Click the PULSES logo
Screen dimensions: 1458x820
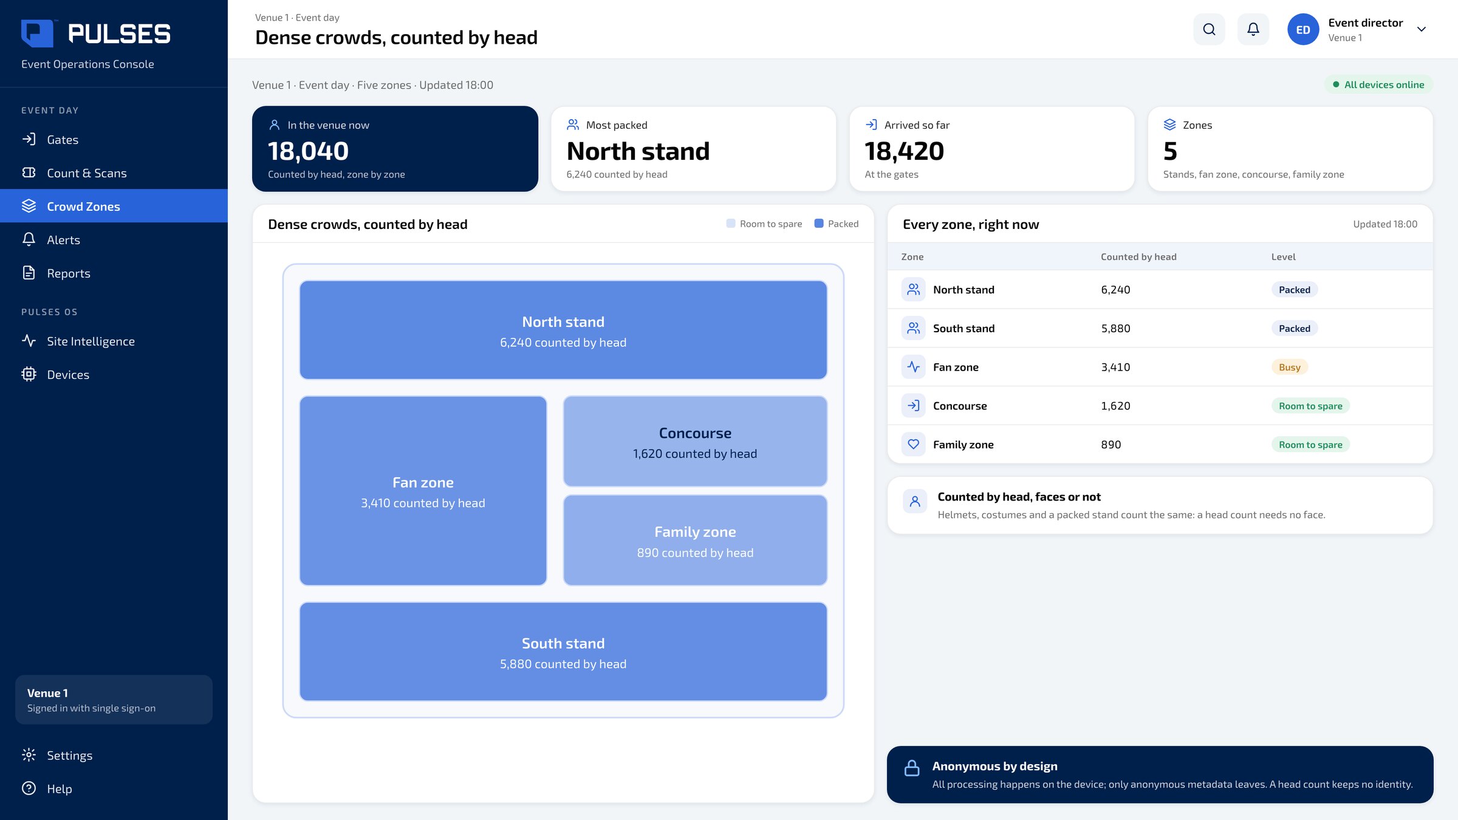(96, 33)
